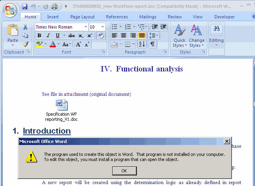
Task: Open font color dropdown arrow
Action: tap(58, 44)
